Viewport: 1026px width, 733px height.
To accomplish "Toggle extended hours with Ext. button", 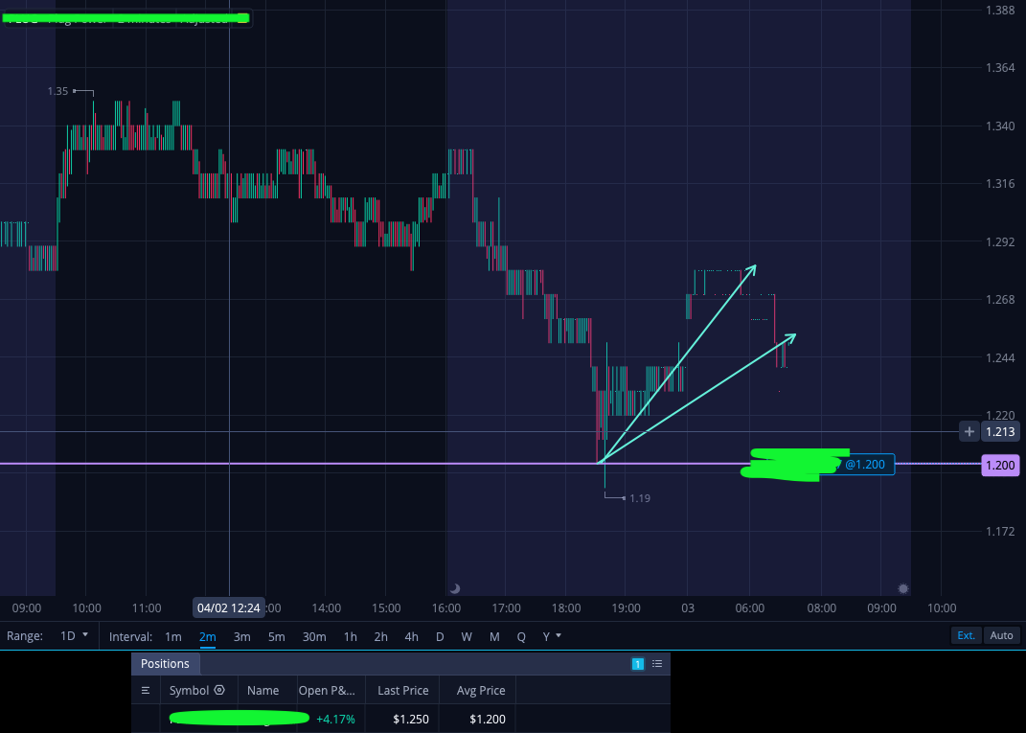I will (x=966, y=635).
